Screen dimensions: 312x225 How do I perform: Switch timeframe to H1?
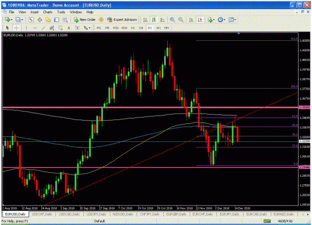(x=133, y=28)
